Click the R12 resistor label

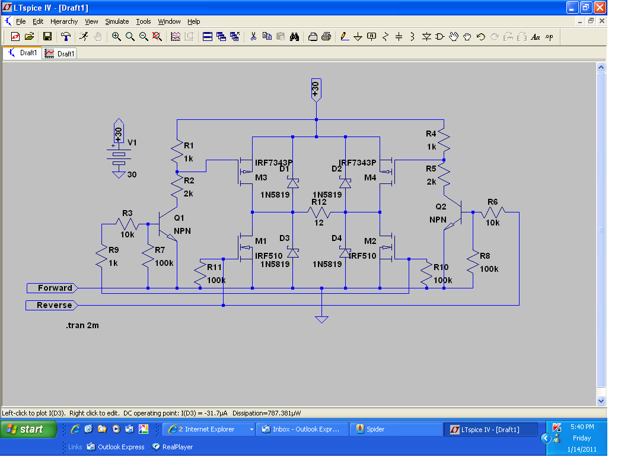(x=319, y=202)
